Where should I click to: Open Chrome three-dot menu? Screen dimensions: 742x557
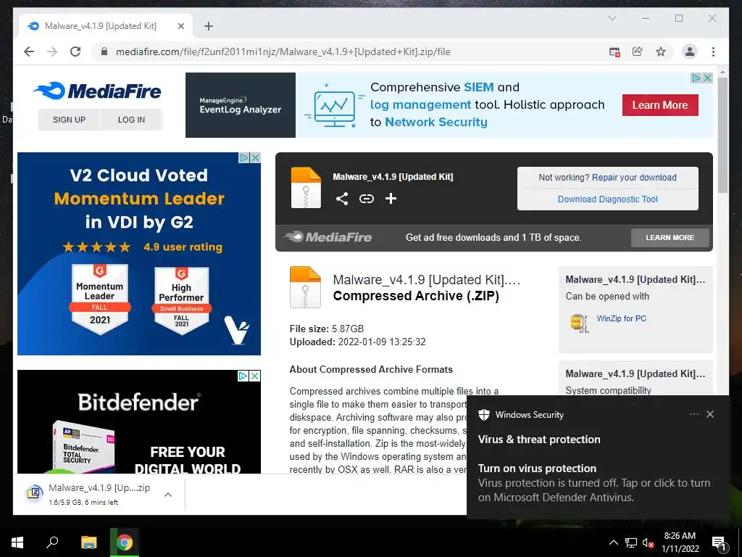pos(713,51)
